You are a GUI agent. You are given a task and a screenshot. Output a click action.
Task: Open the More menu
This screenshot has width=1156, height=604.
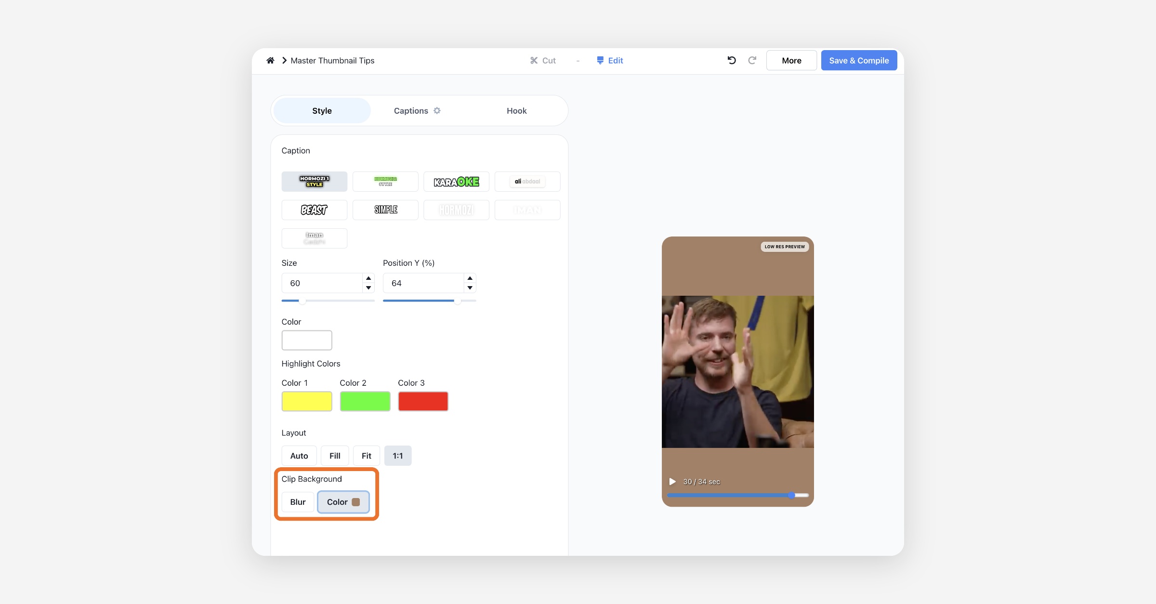click(x=791, y=60)
